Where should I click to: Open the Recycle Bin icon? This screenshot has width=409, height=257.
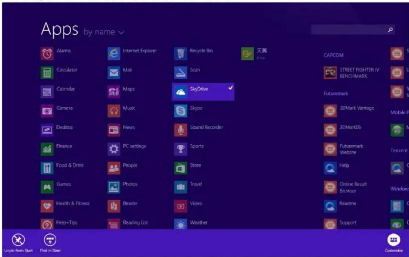[181, 54]
